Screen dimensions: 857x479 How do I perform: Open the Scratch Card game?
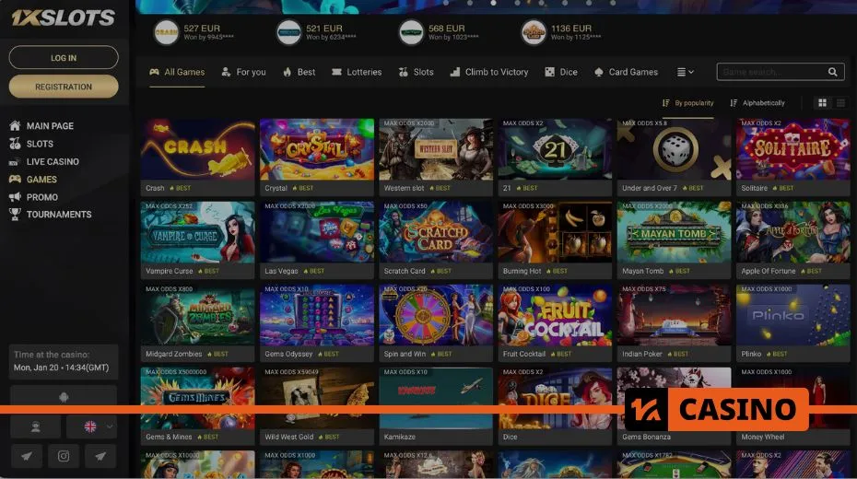436,239
